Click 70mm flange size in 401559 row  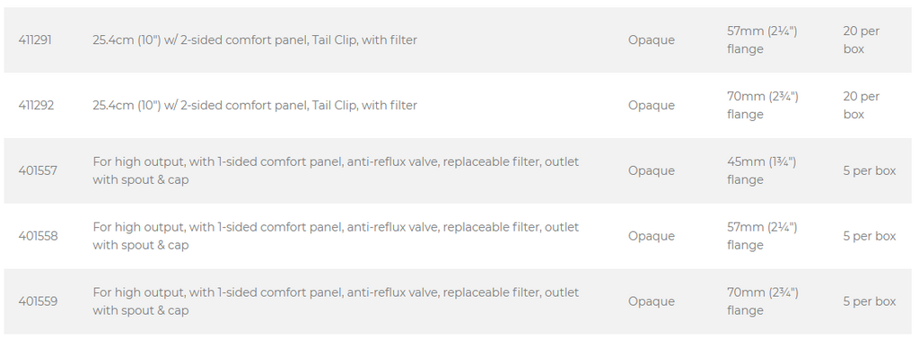pos(763,301)
